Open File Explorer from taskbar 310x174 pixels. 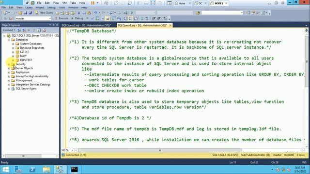pyautogui.click(x=46, y=170)
